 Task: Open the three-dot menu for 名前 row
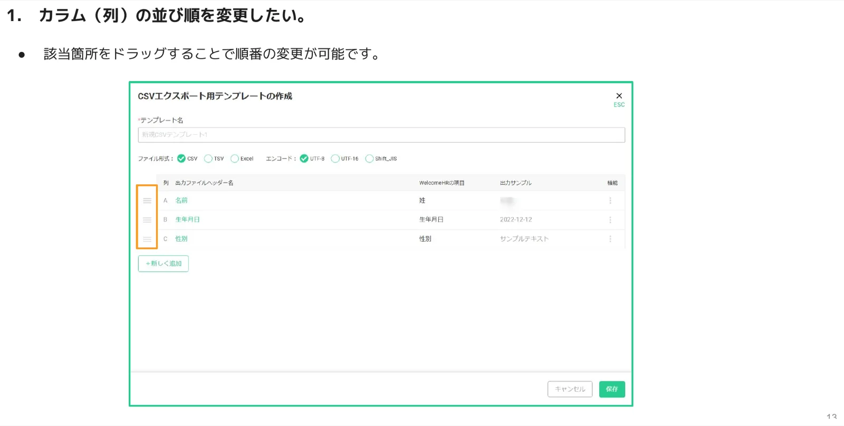610,201
